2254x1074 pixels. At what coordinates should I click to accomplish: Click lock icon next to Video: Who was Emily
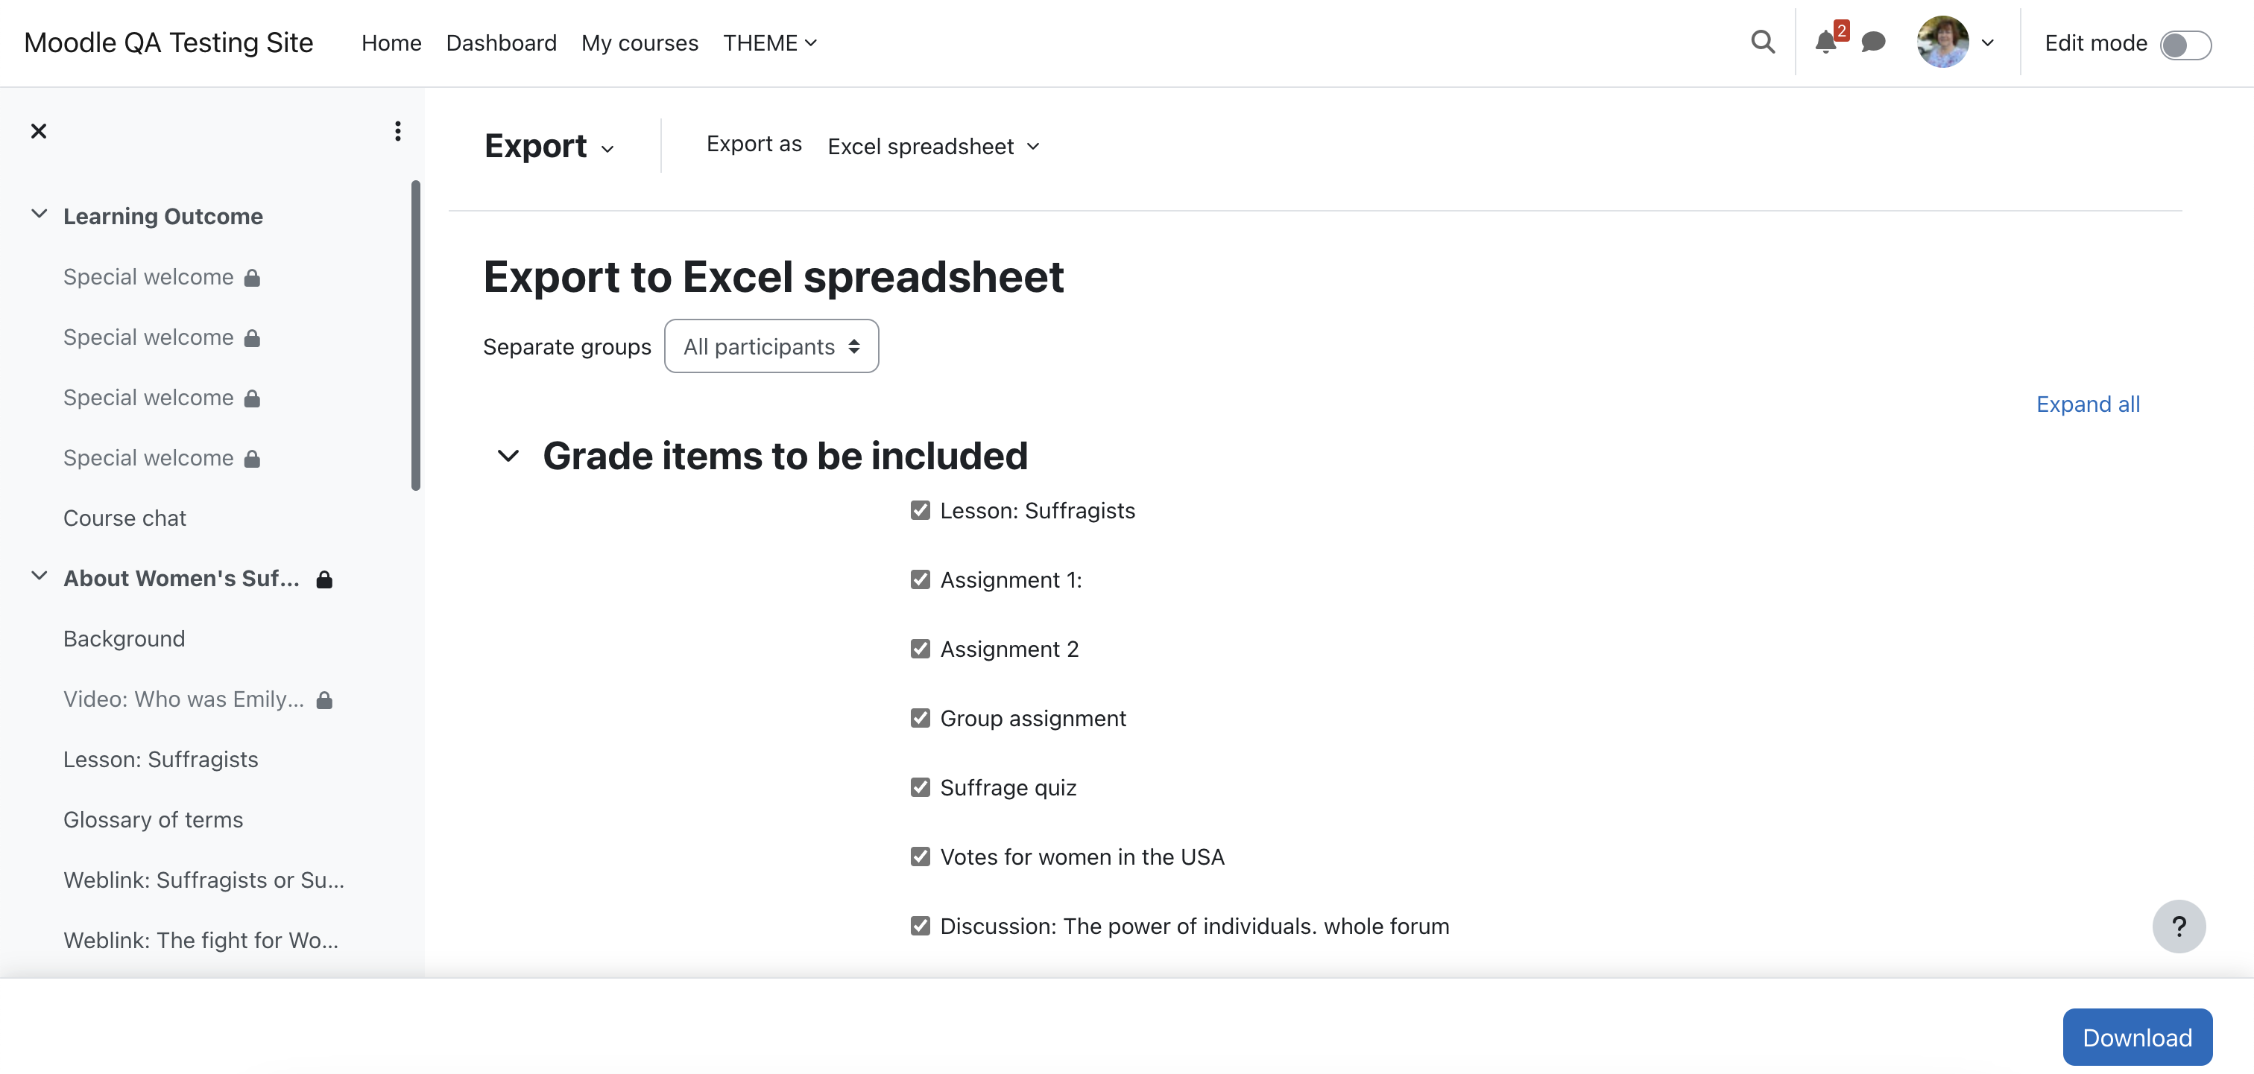tap(325, 699)
